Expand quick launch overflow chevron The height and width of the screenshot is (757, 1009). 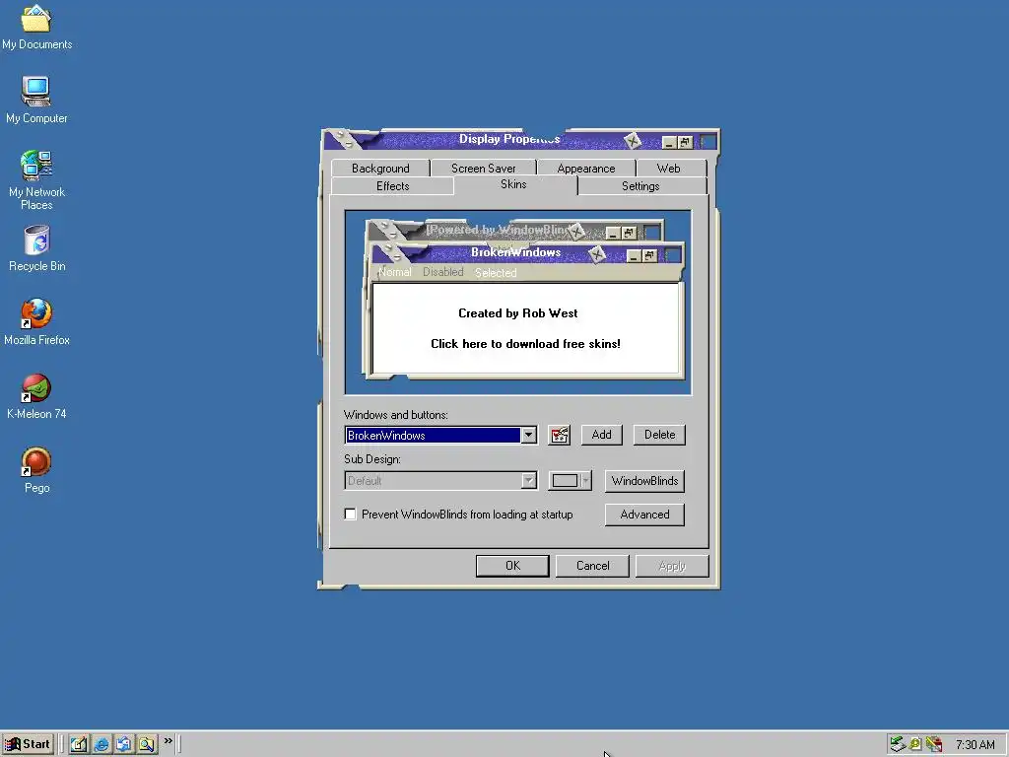pos(168,741)
